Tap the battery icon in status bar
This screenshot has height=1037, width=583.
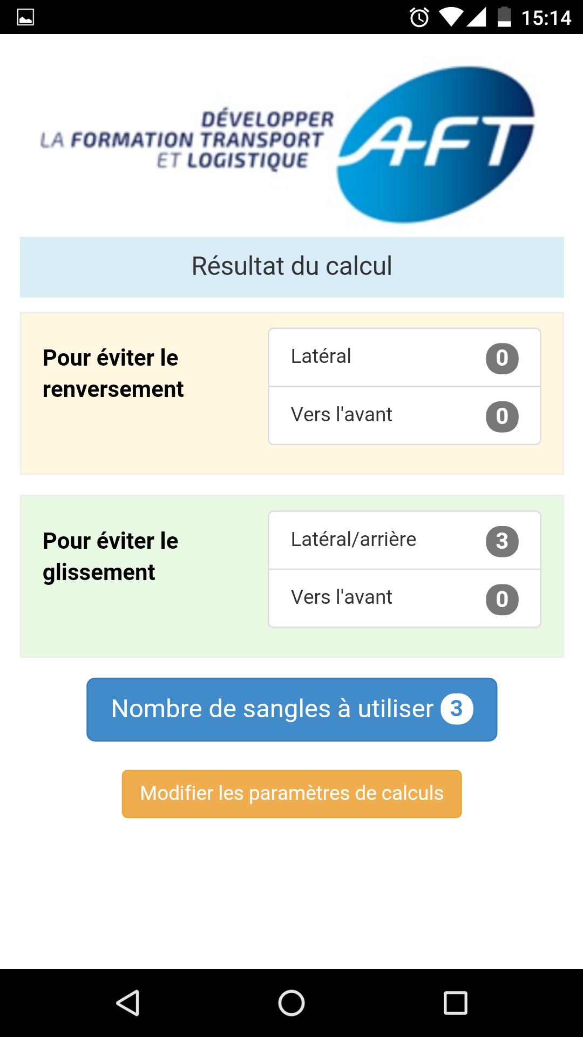tap(504, 17)
